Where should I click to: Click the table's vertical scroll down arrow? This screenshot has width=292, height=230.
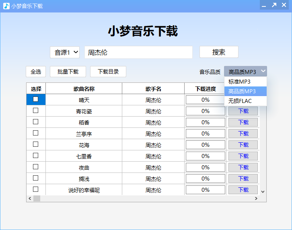tap(263, 192)
